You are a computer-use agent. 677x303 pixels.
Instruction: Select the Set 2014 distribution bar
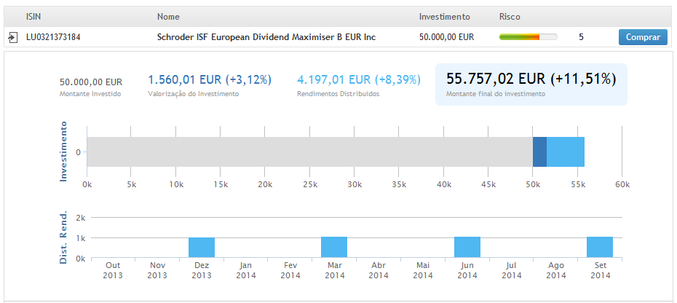(600, 247)
